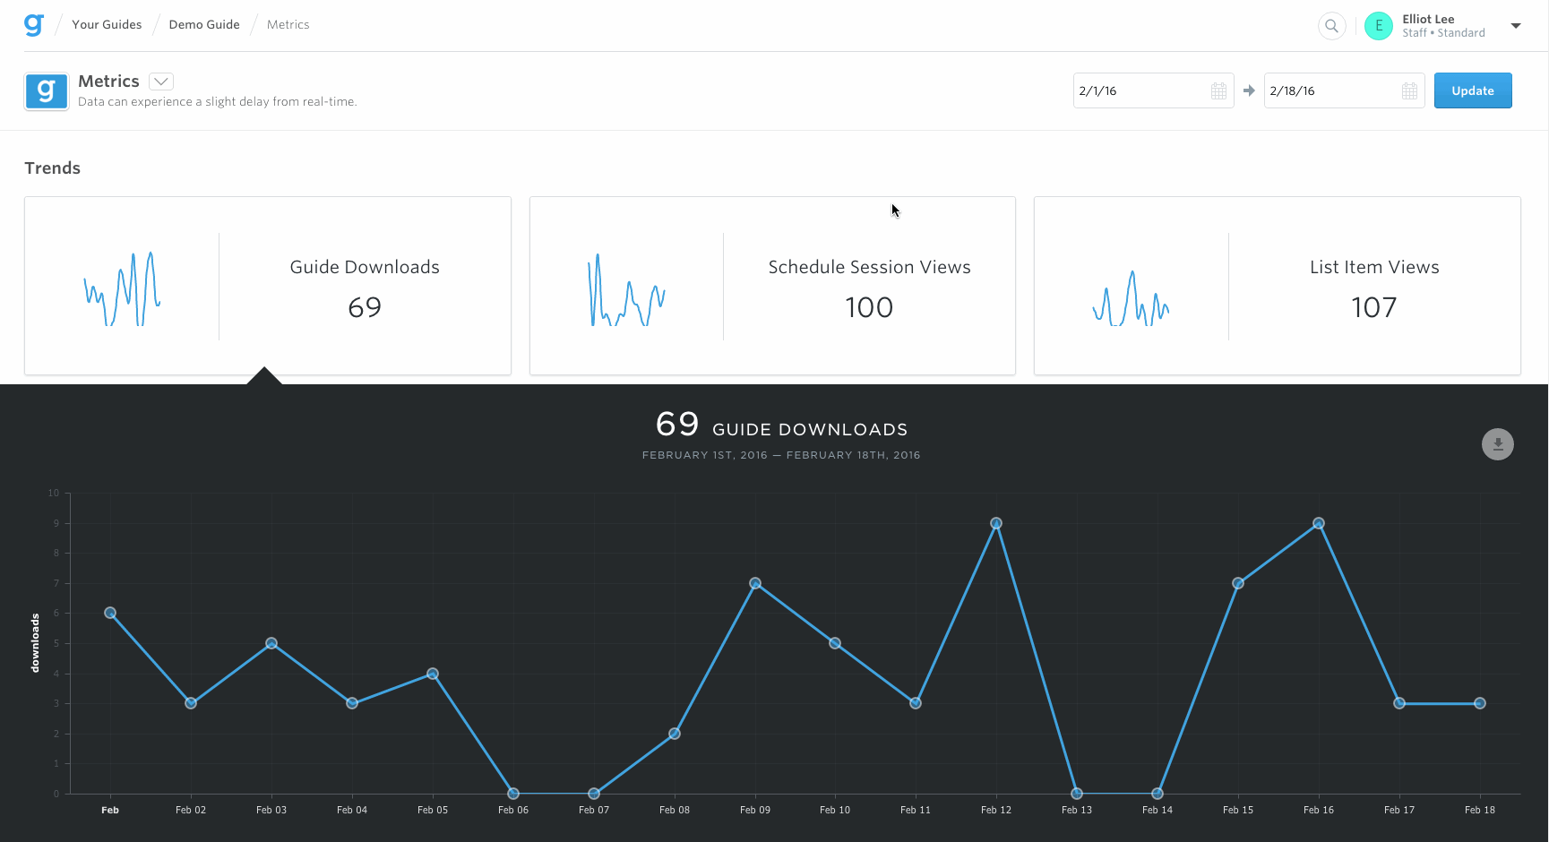The height and width of the screenshot is (842, 1549).
Task: Go to Demo Guide breadcrumb
Action: [204, 25]
